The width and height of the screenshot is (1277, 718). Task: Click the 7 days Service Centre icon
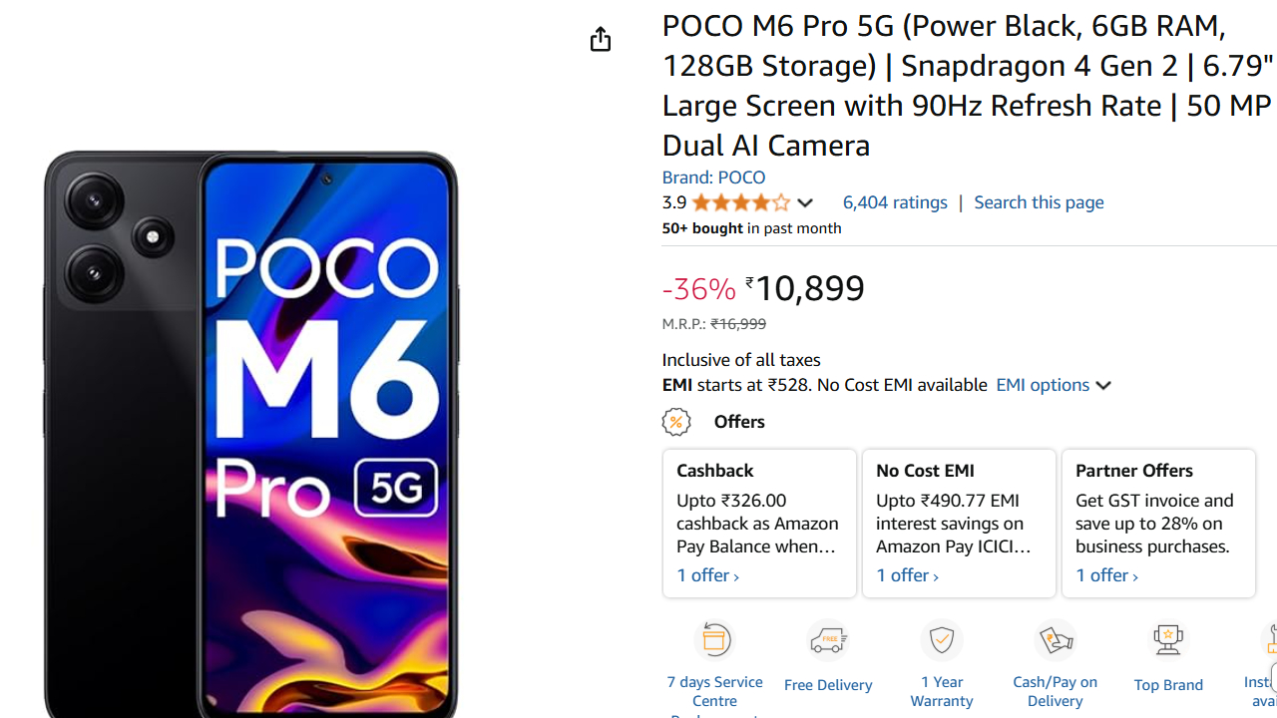(715, 640)
